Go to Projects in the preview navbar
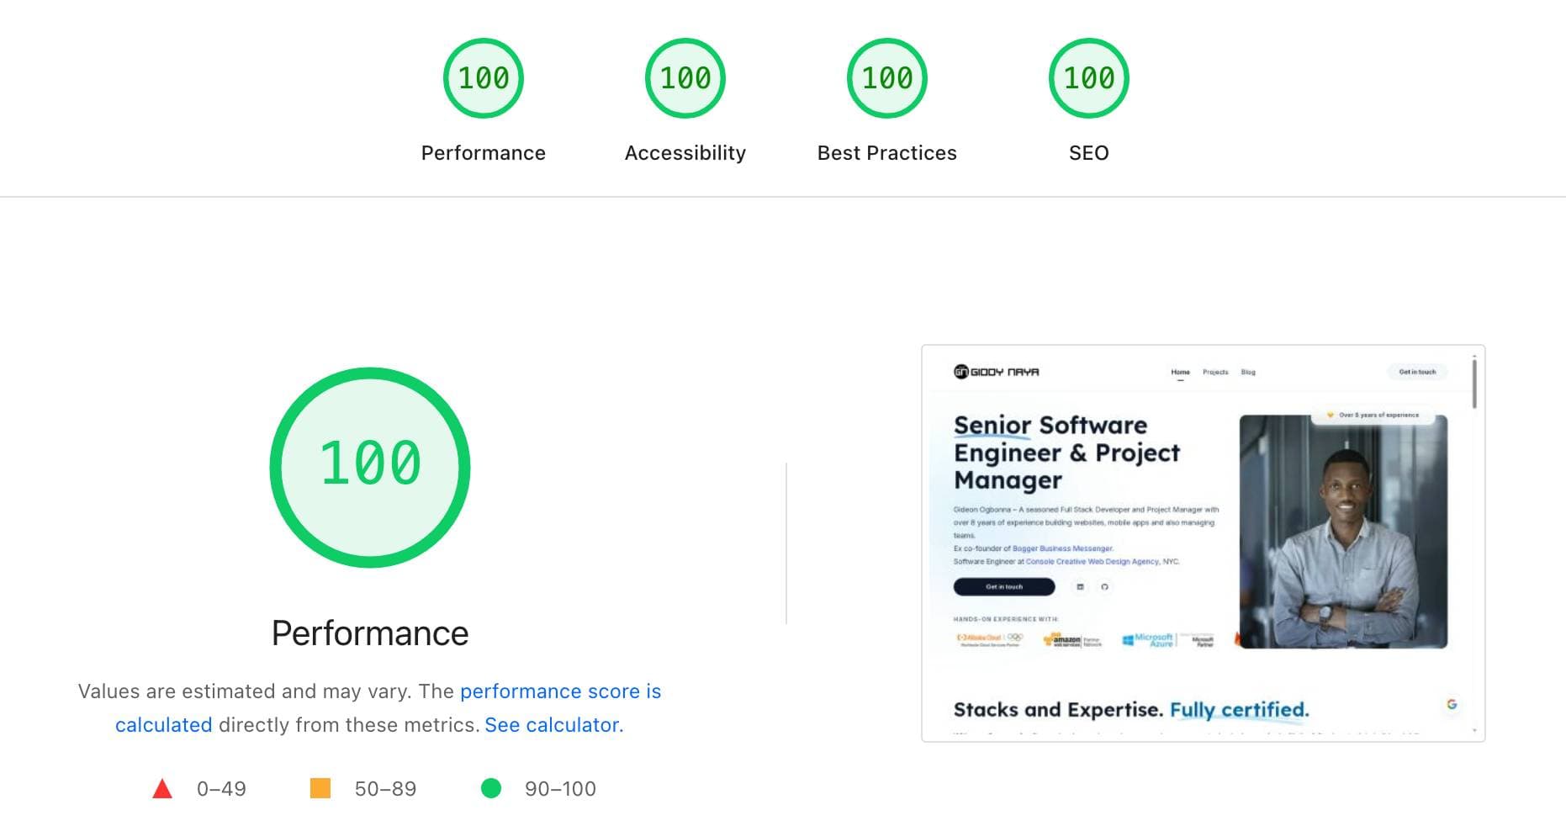This screenshot has width=1566, height=826. (x=1214, y=372)
